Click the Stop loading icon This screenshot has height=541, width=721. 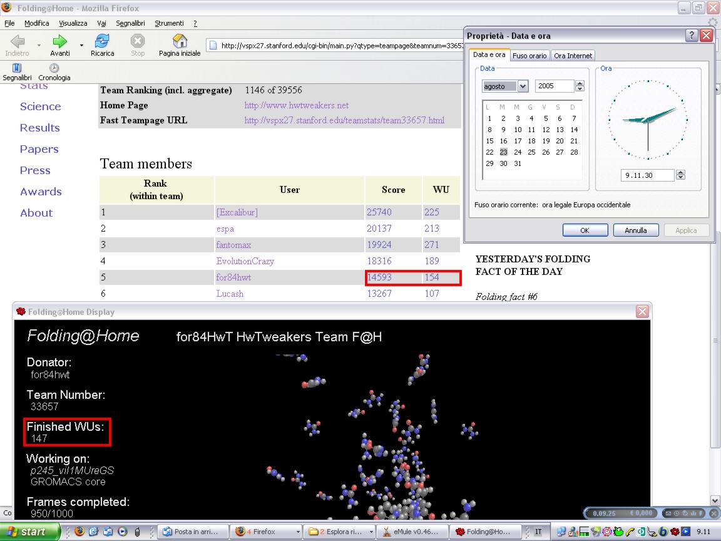(x=138, y=41)
